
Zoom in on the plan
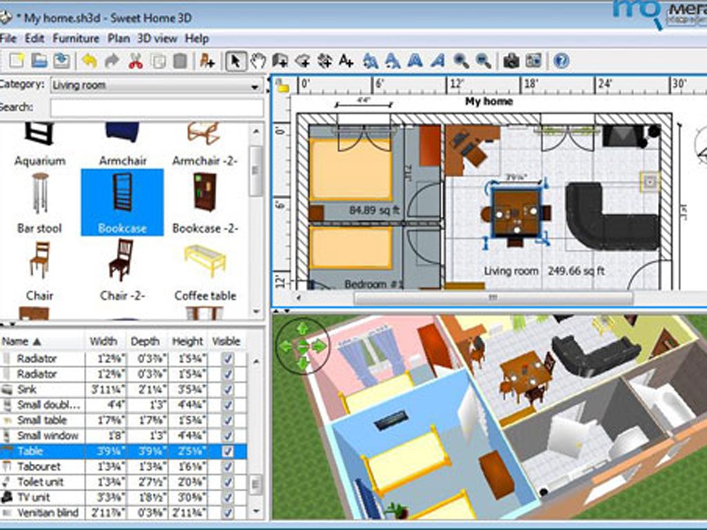pos(461,61)
